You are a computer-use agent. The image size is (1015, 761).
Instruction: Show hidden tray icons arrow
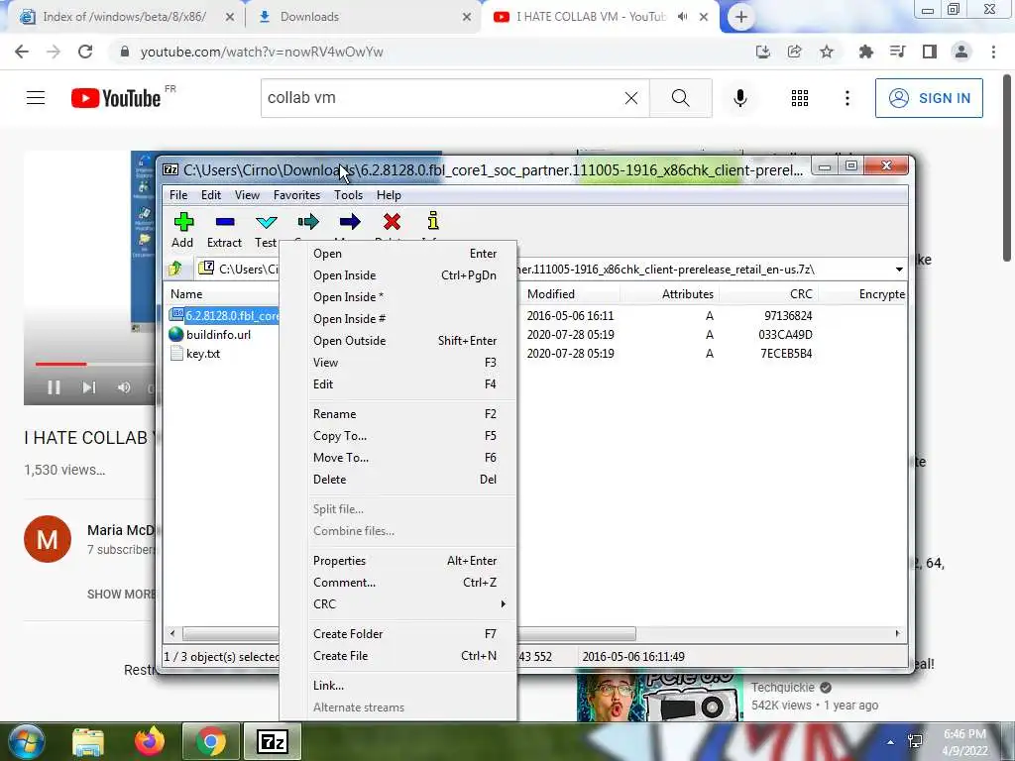tap(890, 742)
